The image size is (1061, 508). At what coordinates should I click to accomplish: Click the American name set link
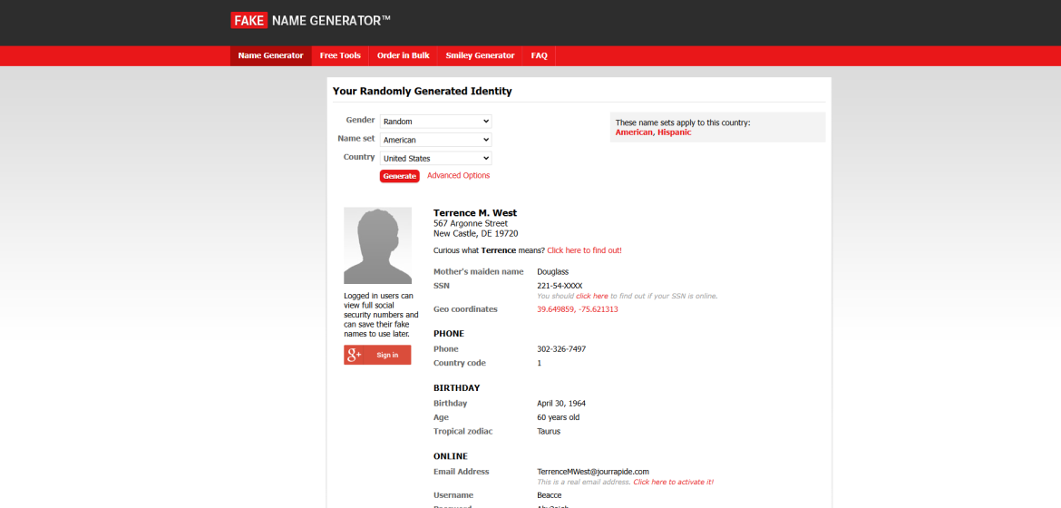[634, 132]
